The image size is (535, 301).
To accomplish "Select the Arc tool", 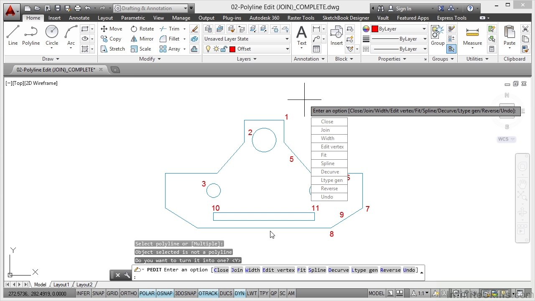I will [71, 36].
